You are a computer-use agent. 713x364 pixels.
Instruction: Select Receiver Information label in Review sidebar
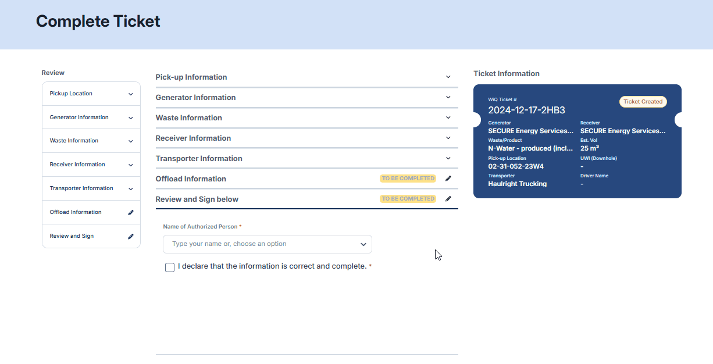(77, 165)
